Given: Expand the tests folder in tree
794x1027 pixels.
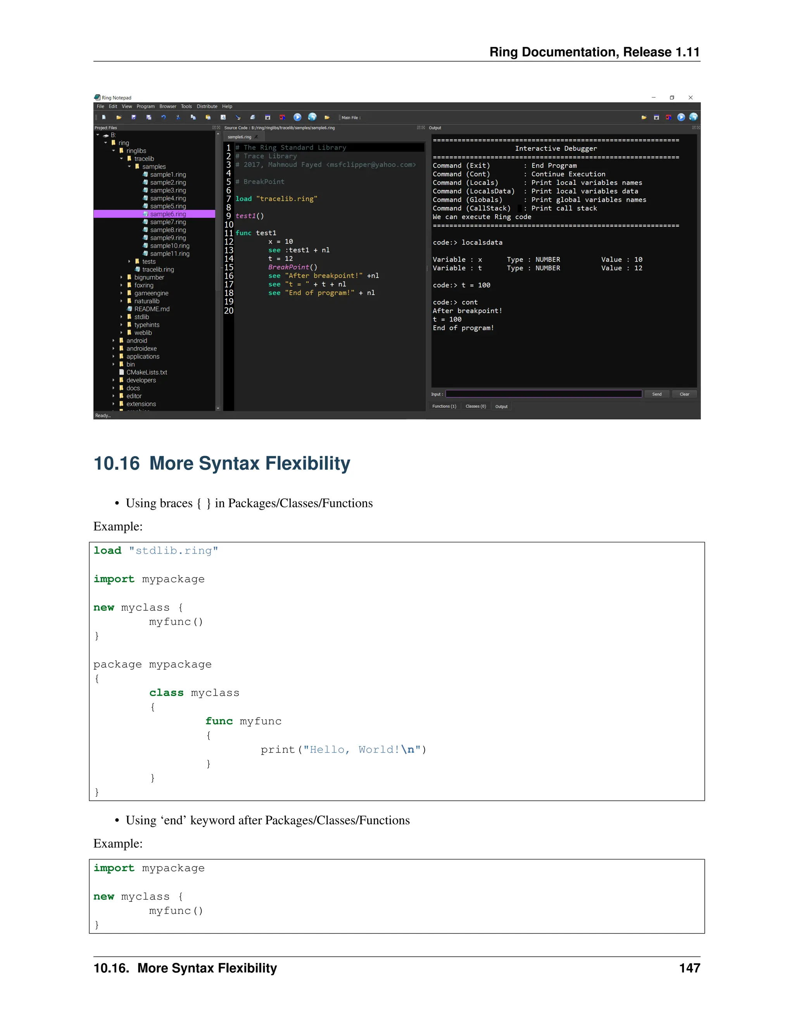Looking at the screenshot, I should [129, 262].
